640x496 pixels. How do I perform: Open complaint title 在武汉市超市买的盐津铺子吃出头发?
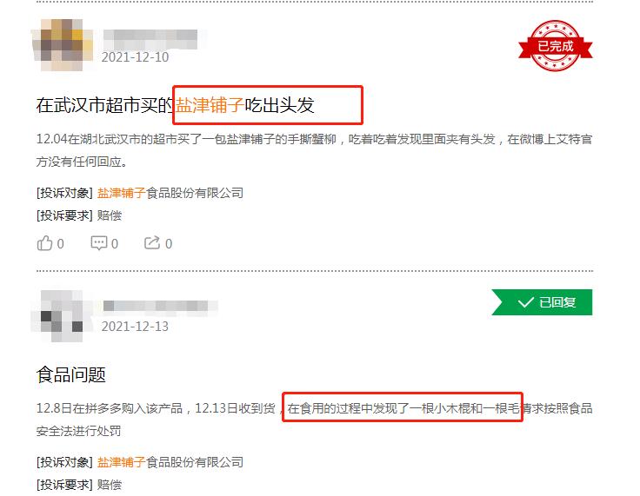175,105
